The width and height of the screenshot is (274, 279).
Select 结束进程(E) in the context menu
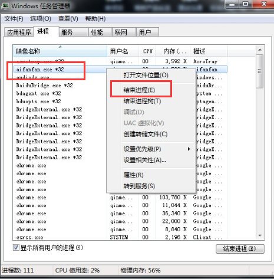pyautogui.click(x=139, y=90)
